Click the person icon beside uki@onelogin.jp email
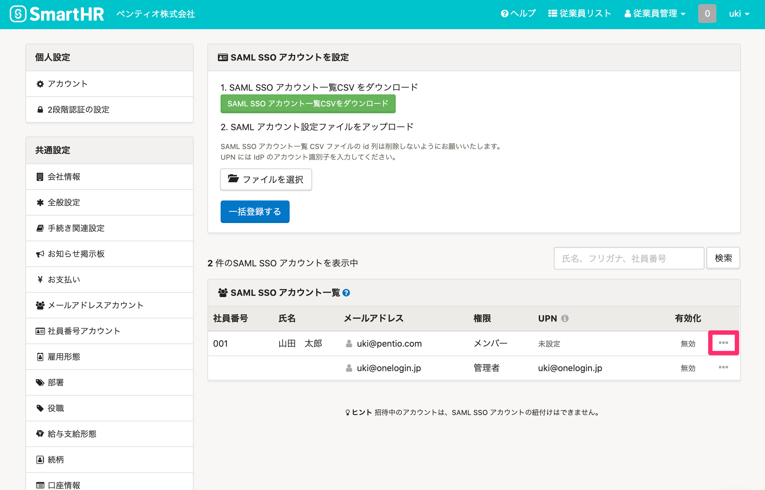 pos(349,368)
